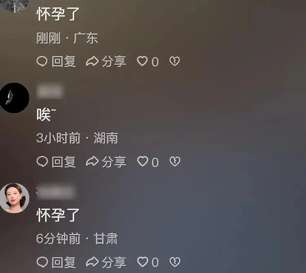Tap share arrow on the 甘肃 comment
This screenshot has height=273, width=306.
pos(92,262)
